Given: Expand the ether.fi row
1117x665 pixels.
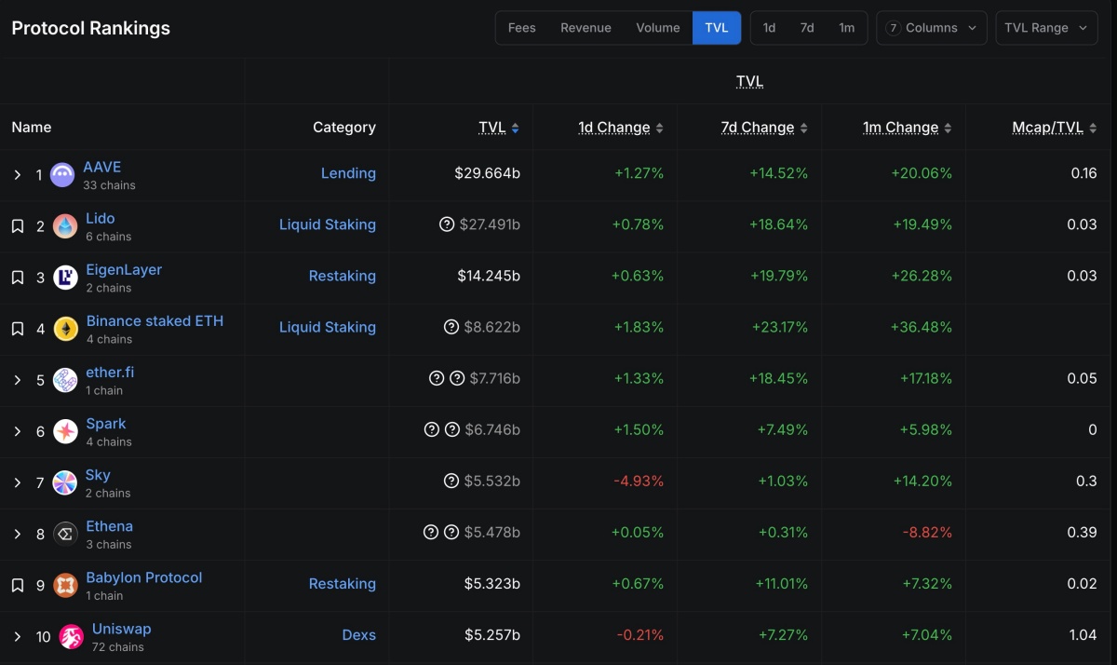Looking at the screenshot, I should [17, 380].
